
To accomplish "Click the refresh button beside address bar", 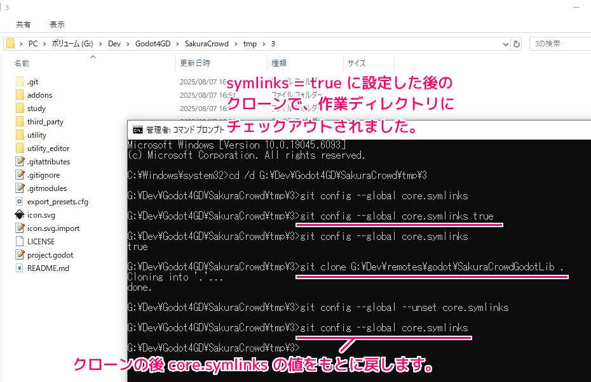I will point(517,44).
